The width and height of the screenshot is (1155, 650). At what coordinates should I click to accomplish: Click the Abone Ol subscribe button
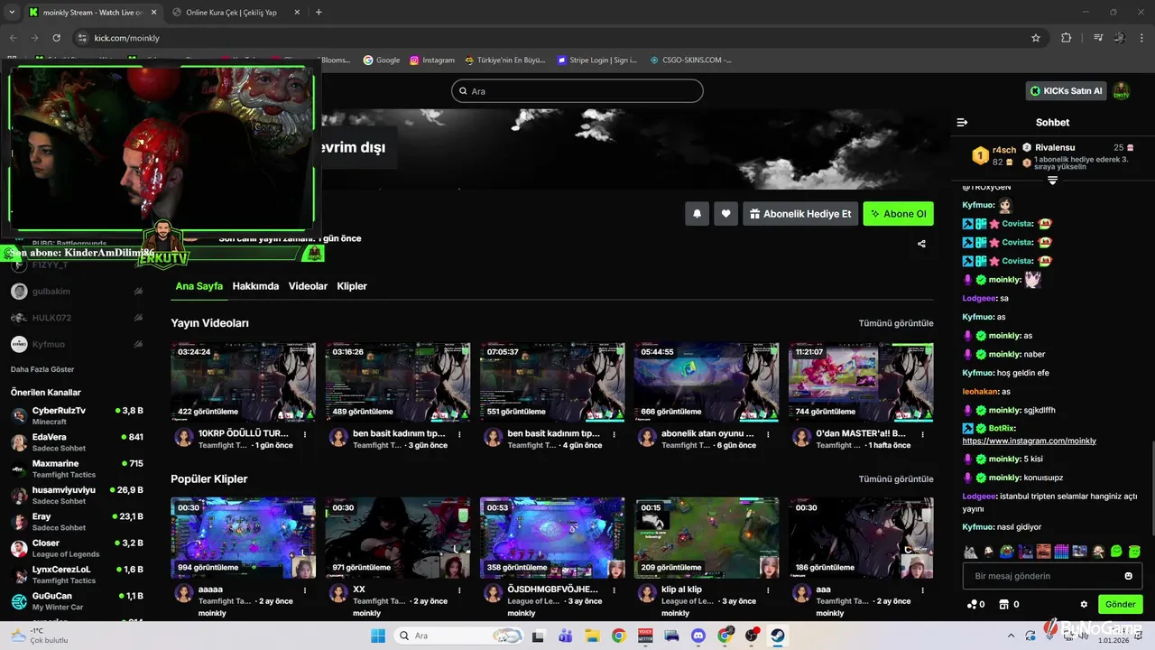point(899,214)
